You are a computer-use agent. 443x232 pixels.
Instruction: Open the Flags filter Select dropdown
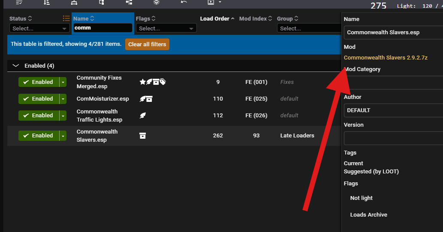[x=166, y=28]
